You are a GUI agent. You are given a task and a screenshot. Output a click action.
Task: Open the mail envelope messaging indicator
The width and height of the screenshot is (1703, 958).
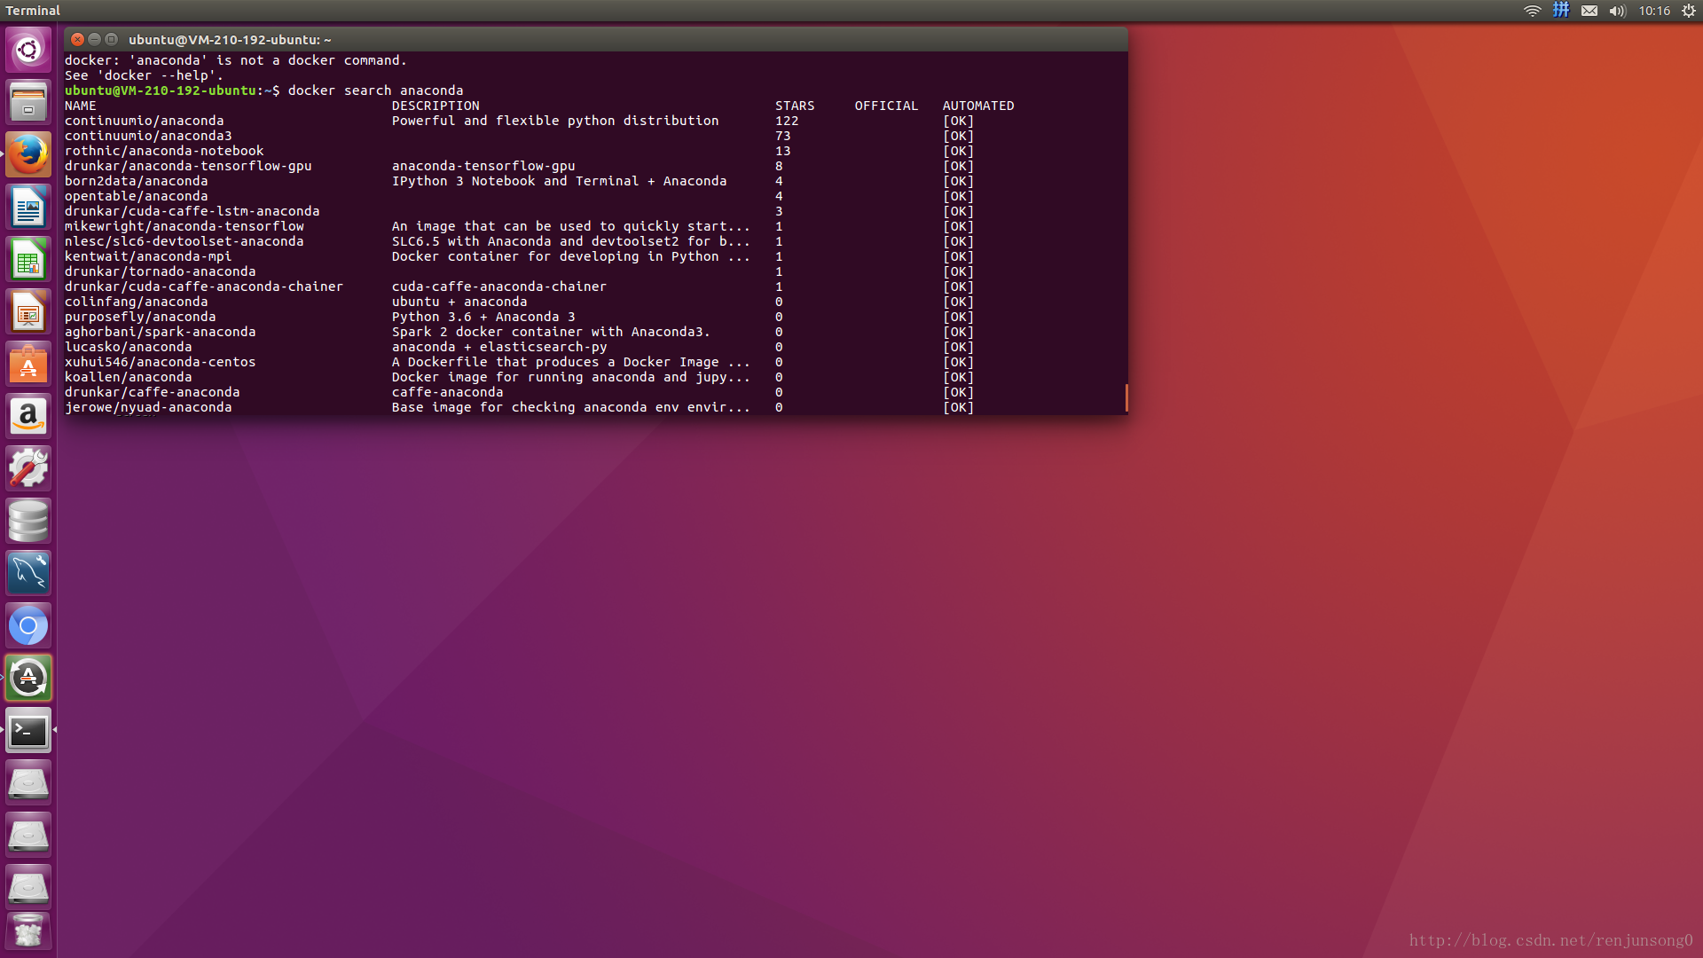pyautogui.click(x=1589, y=11)
